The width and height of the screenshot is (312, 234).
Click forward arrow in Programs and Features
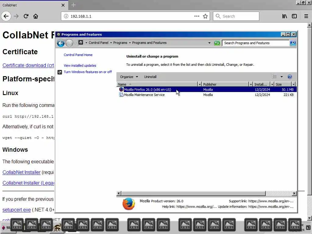click(69, 43)
